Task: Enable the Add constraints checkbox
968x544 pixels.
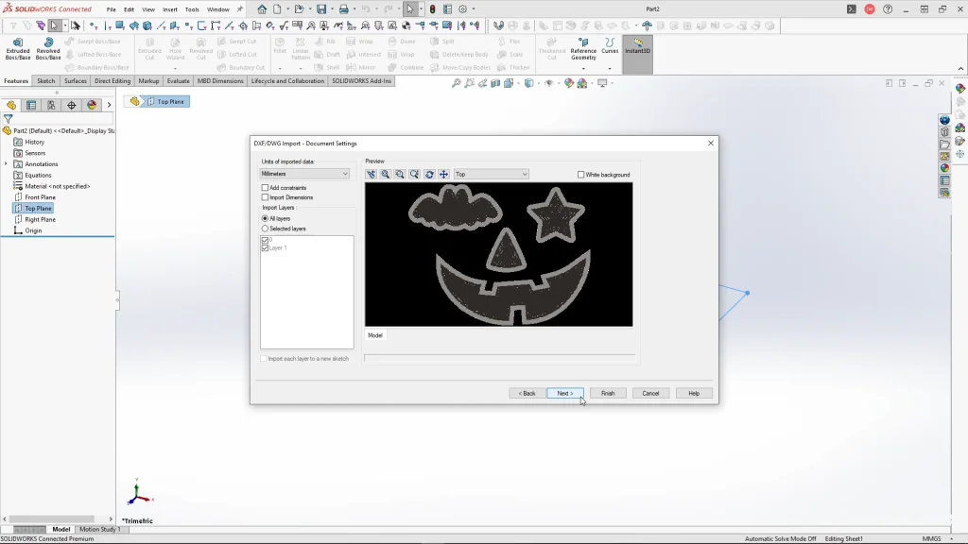Action: coord(266,188)
